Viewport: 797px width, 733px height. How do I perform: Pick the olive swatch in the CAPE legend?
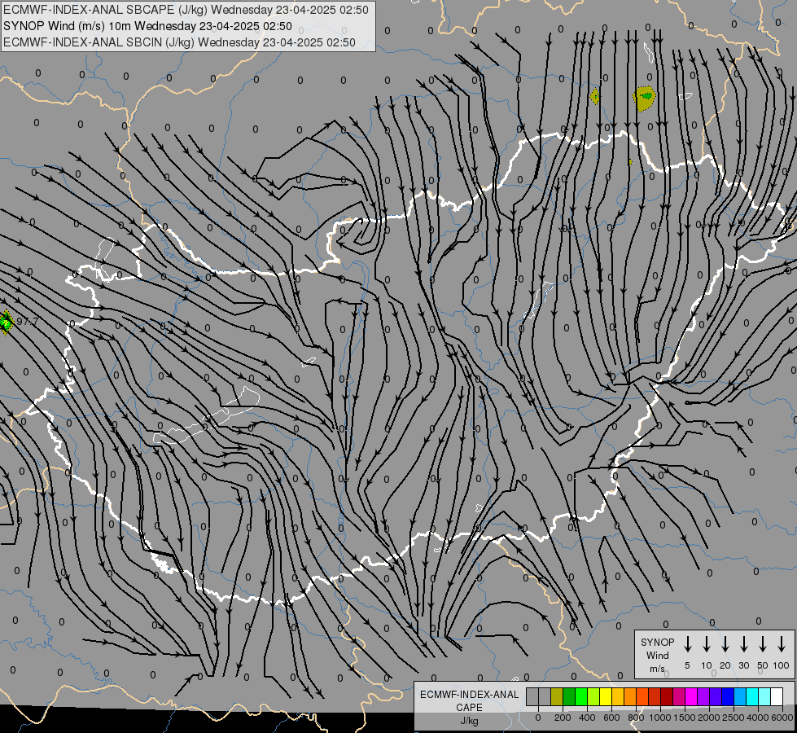(x=557, y=696)
